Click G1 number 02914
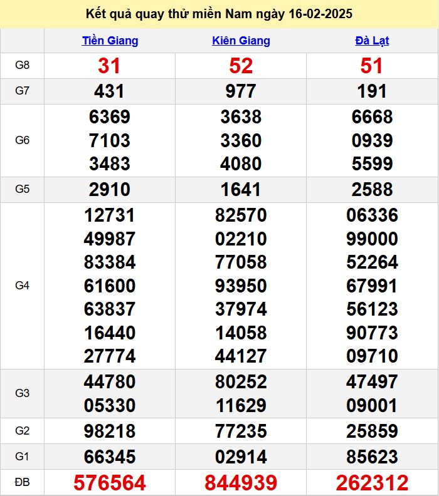439x496 pixels. pyautogui.click(x=241, y=457)
